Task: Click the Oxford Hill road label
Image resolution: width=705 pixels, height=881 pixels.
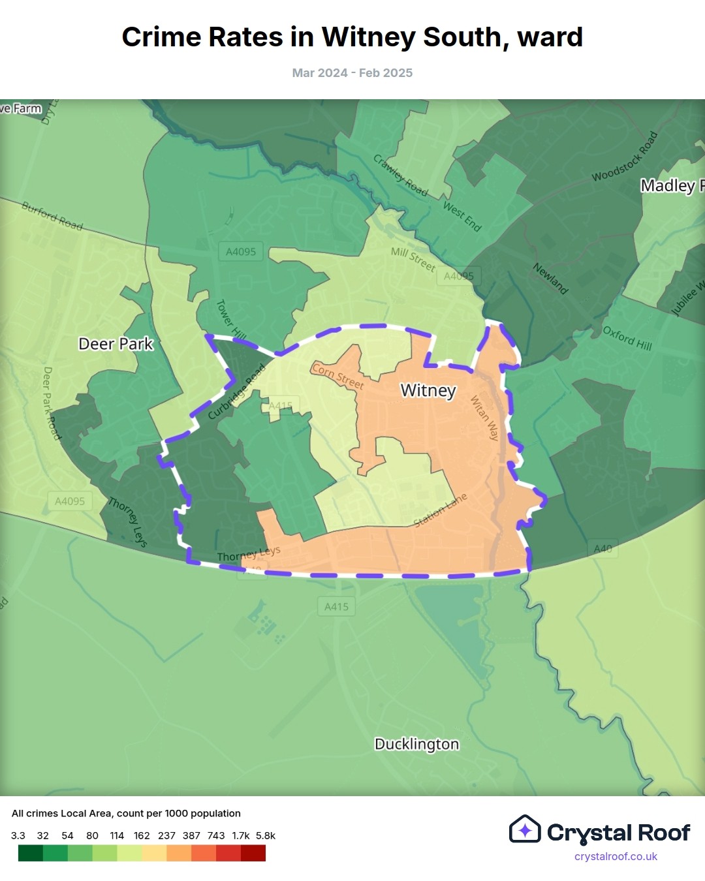Action: coord(627,338)
